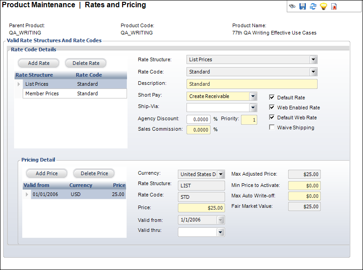Uncheck the Default Rate checkbox

click(271, 97)
